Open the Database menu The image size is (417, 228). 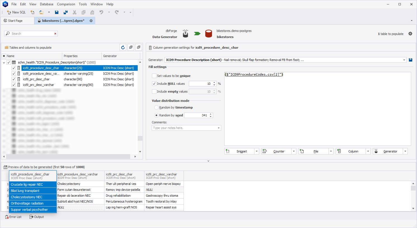point(46,4)
